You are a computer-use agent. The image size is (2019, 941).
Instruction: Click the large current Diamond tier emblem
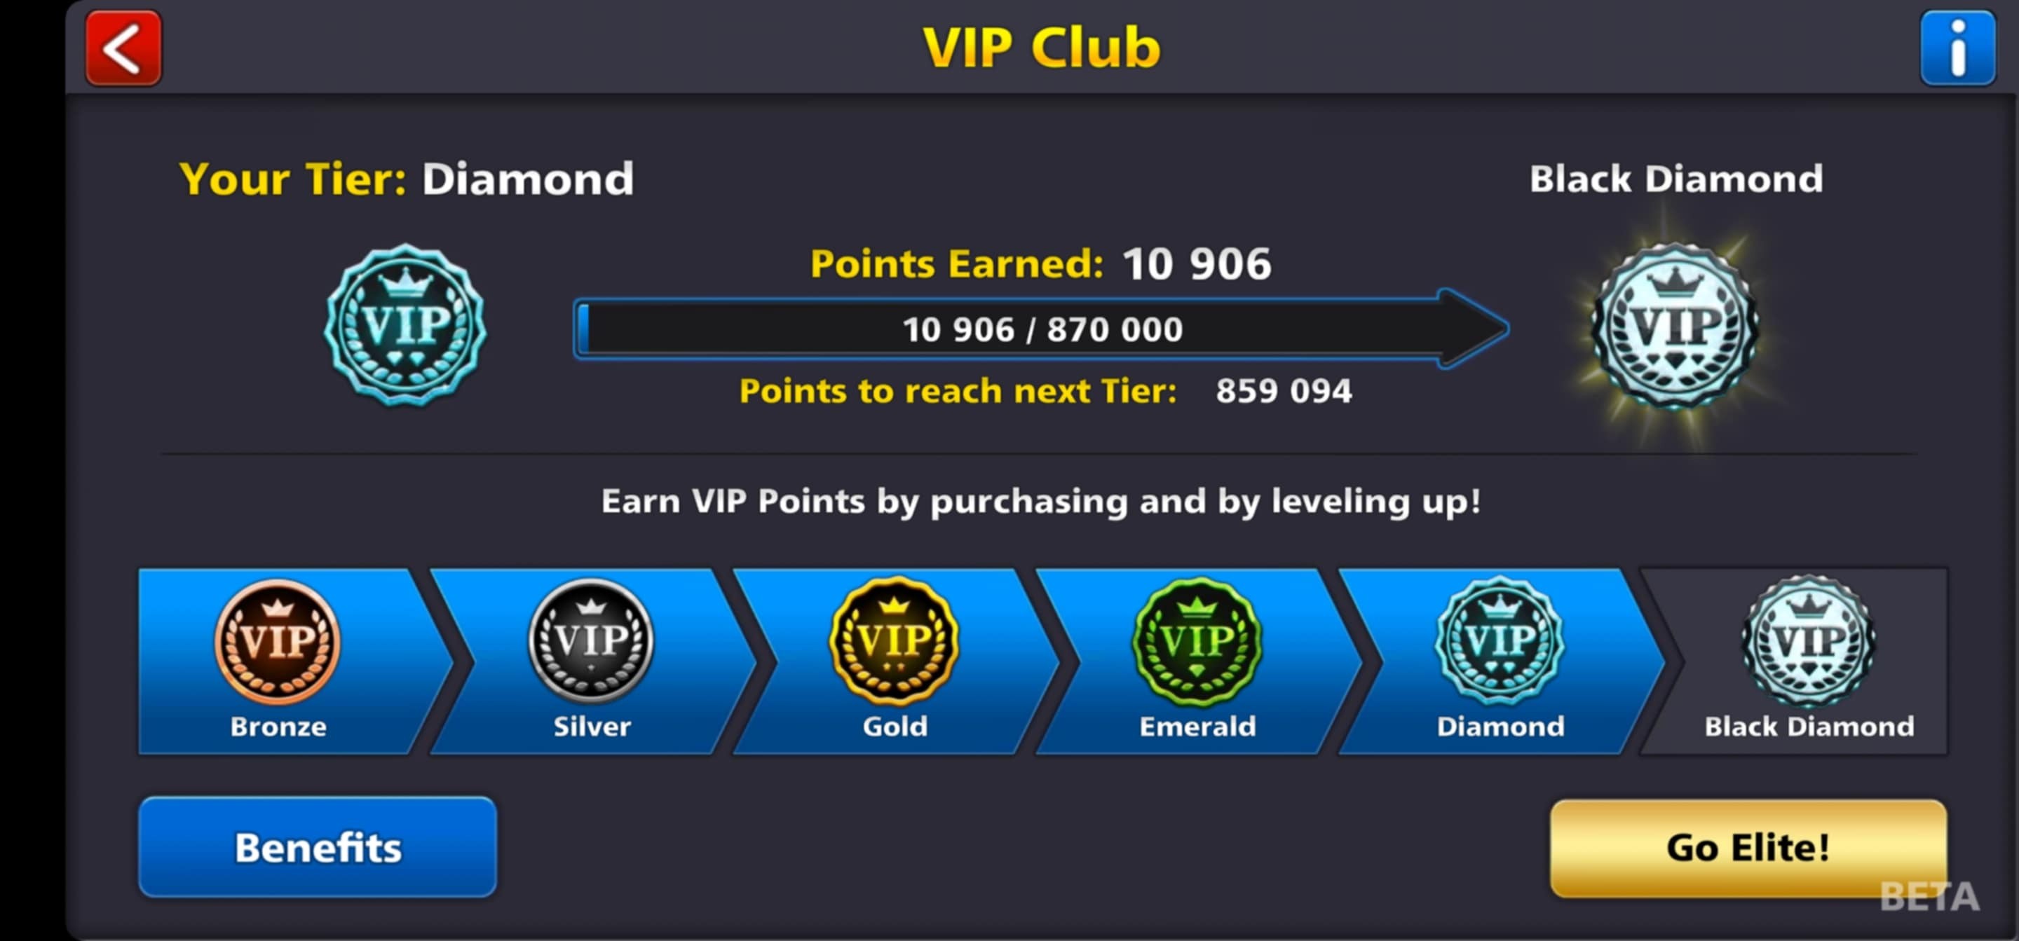(405, 325)
